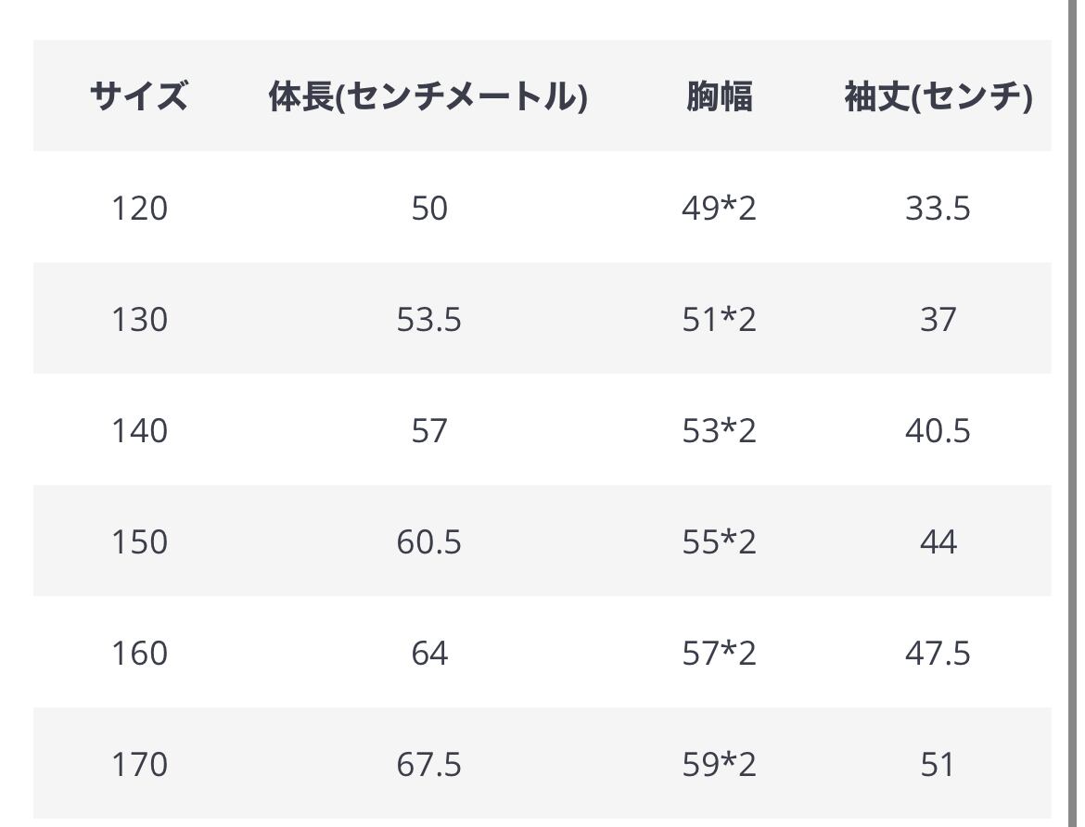Click the サイズ column header
This screenshot has height=827, width=1085.
pos(138,96)
